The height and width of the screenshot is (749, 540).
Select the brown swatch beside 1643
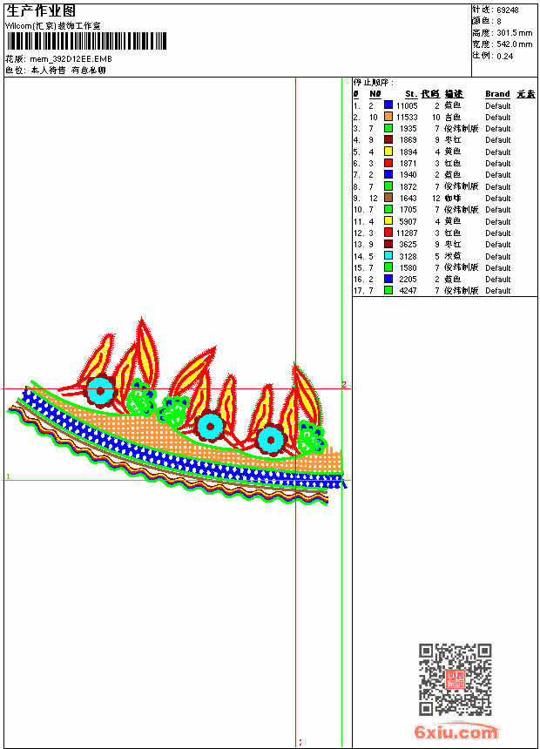(388, 198)
